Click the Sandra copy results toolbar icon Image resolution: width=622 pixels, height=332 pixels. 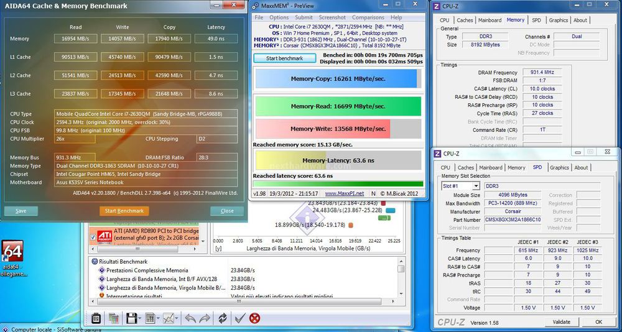pos(114,318)
